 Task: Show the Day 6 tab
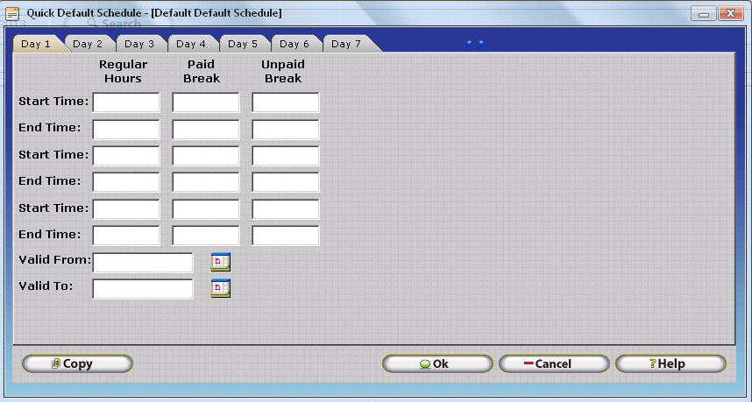294,44
